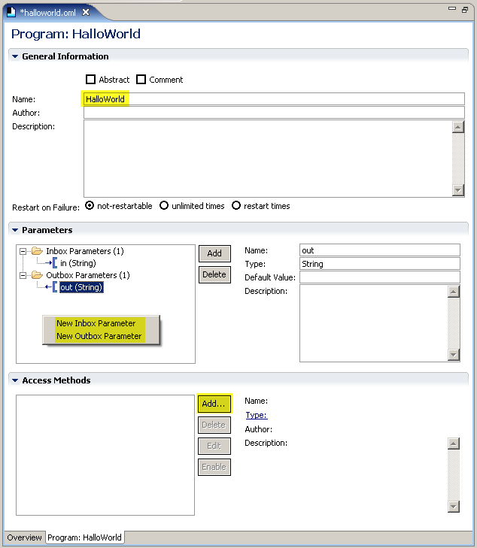Click the Enable button in Access Methods
The image size is (477, 548).
[x=214, y=467]
